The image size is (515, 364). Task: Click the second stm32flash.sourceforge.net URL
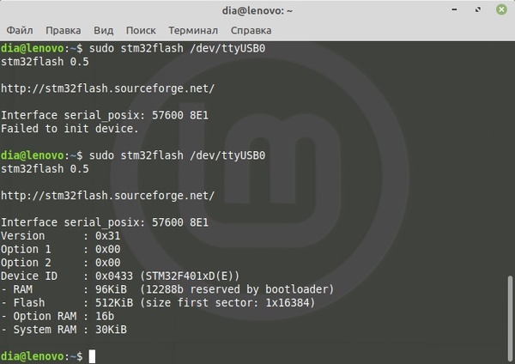[107, 195]
